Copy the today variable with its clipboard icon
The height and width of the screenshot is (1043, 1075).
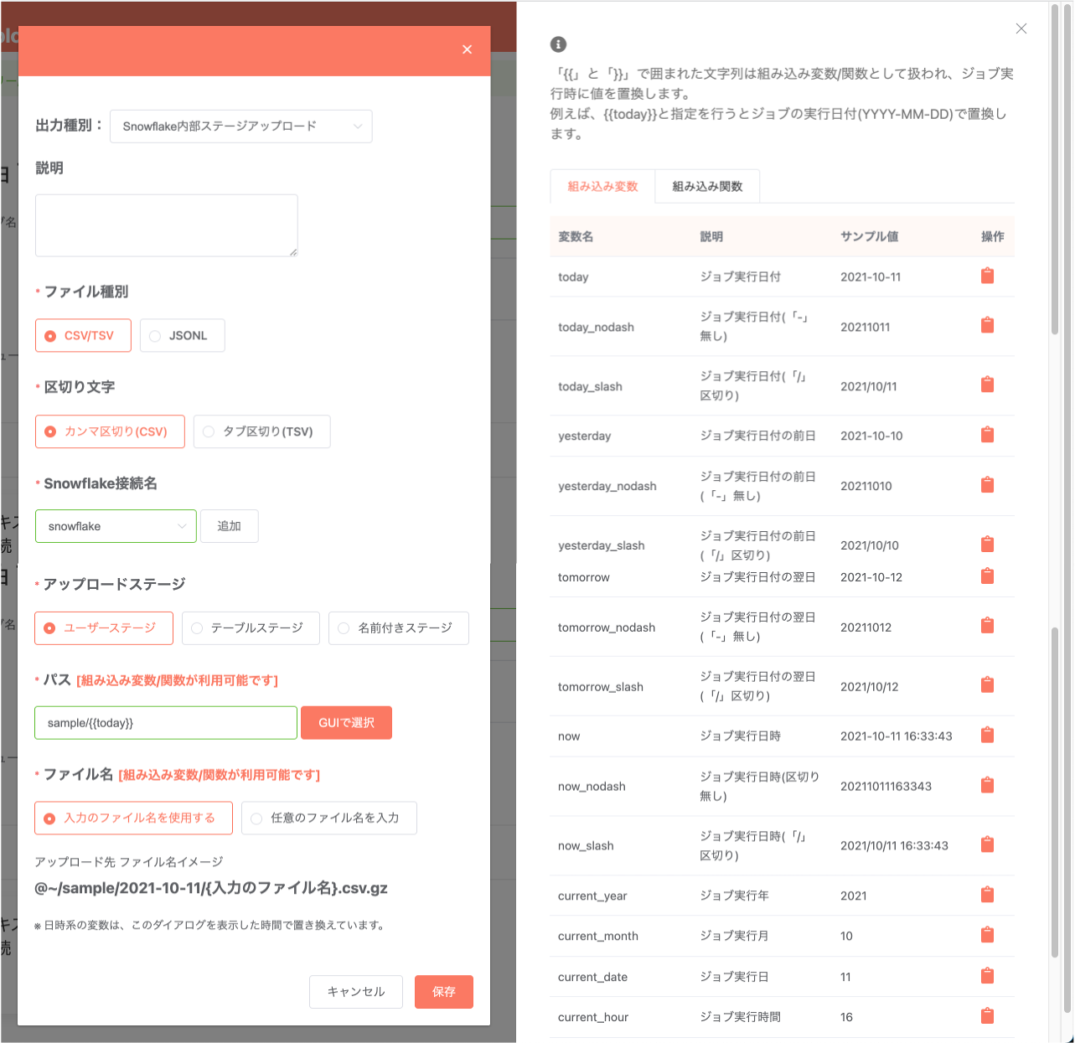coord(987,276)
